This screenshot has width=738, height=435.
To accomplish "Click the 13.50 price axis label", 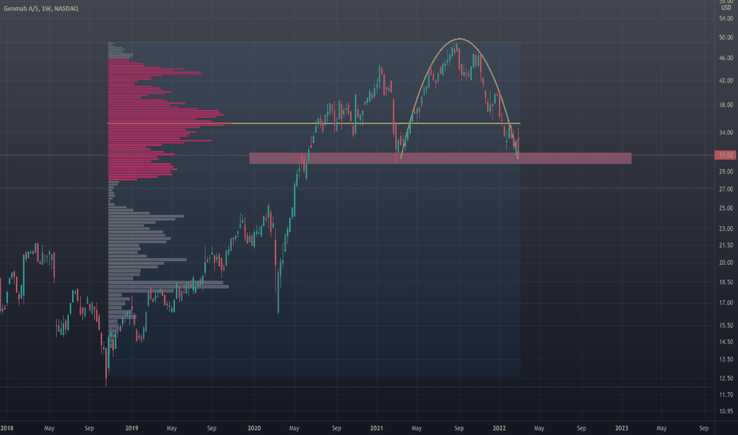I will 726,359.
